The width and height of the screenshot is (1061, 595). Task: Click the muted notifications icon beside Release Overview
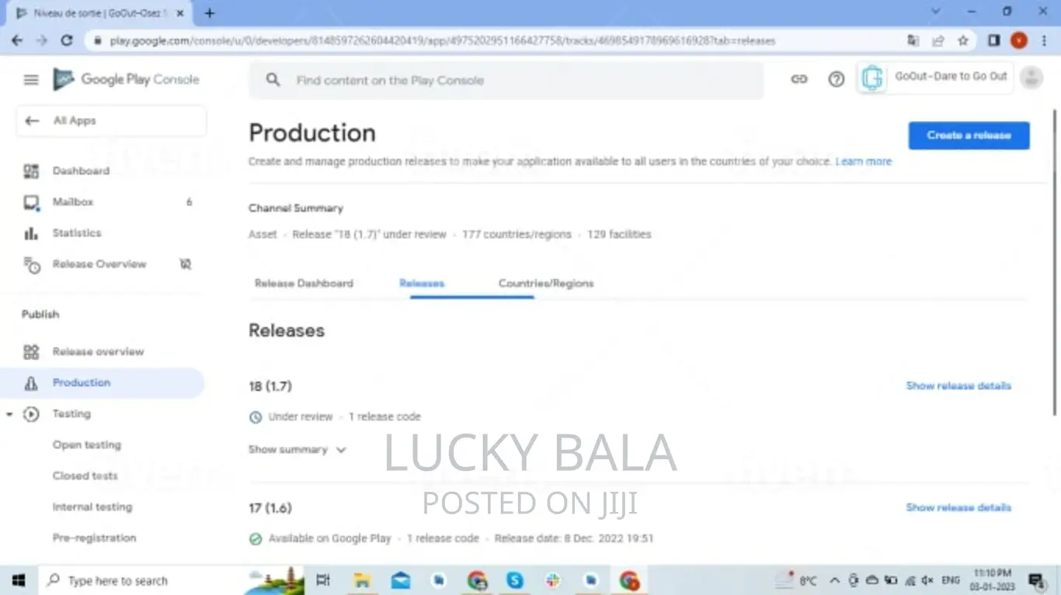[186, 265]
